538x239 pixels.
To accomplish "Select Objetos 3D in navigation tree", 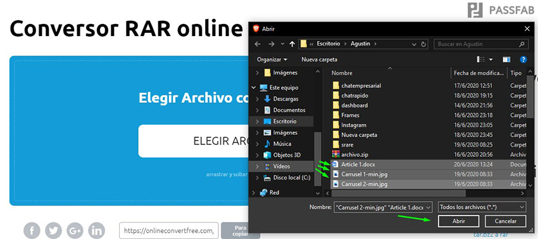I will tap(282, 155).
